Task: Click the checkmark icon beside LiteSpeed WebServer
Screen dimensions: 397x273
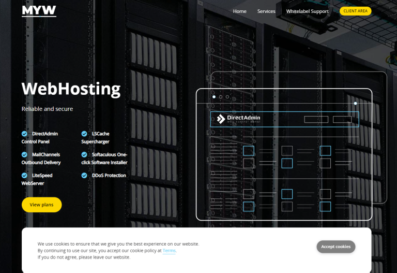Action: (x=24, y=175)
